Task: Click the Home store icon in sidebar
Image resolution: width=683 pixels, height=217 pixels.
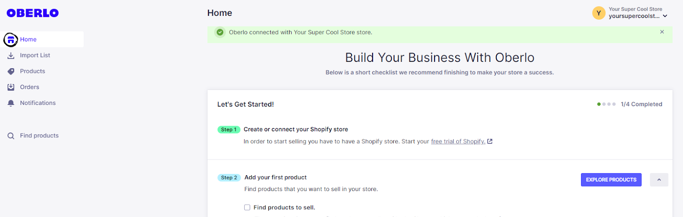Action: 11,40
